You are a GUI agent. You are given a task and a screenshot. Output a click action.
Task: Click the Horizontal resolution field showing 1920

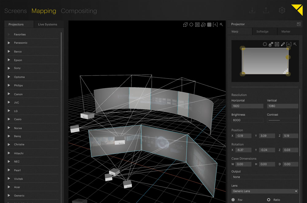tap(247, 106)
